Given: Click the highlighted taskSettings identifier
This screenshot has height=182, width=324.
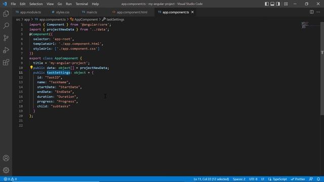Looking at the screenshot, I should 59,73.
